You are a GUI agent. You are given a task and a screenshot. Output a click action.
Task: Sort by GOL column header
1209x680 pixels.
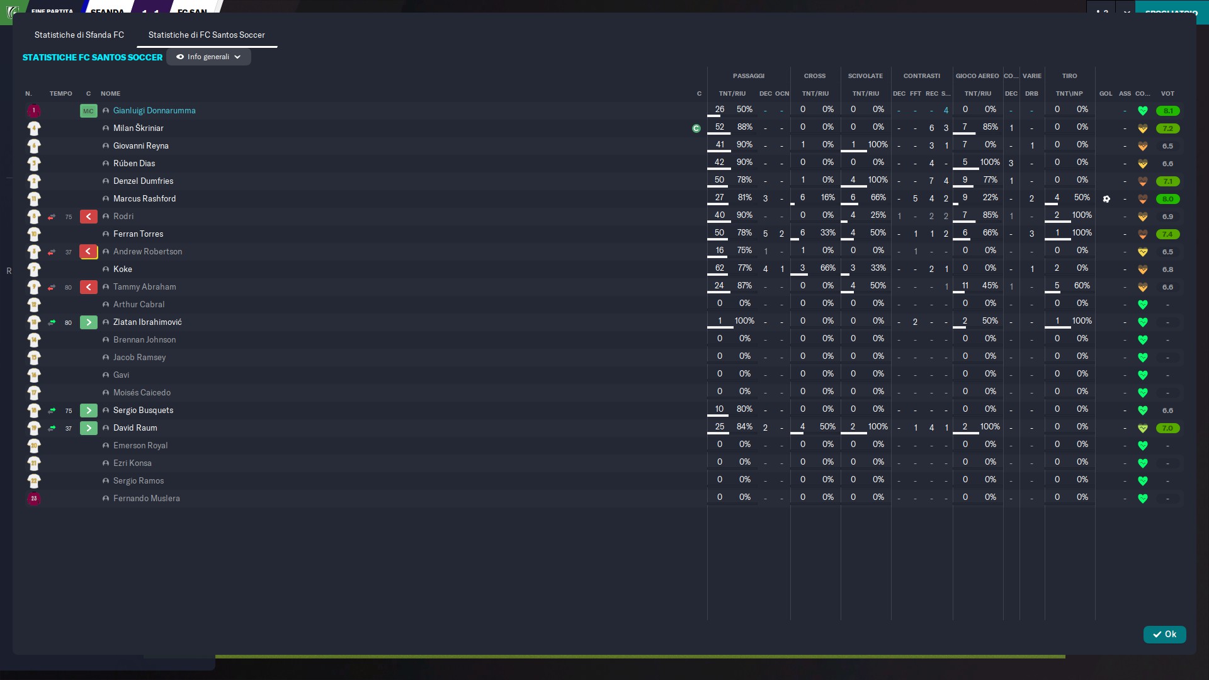tap(1105, 94)
